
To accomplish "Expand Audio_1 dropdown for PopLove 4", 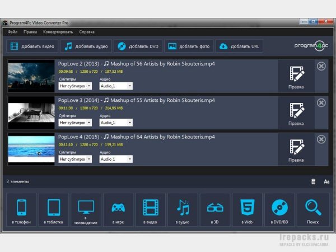I will click(x=116, y=159).
